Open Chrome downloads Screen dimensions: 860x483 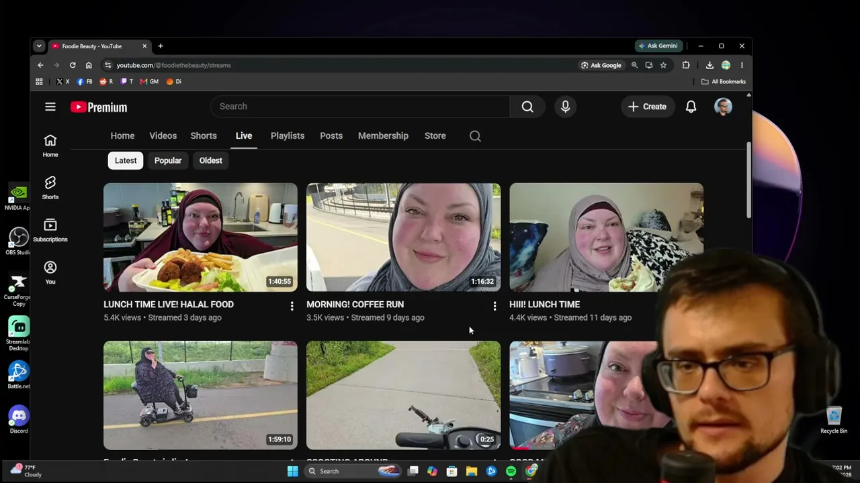coord(709,65)
